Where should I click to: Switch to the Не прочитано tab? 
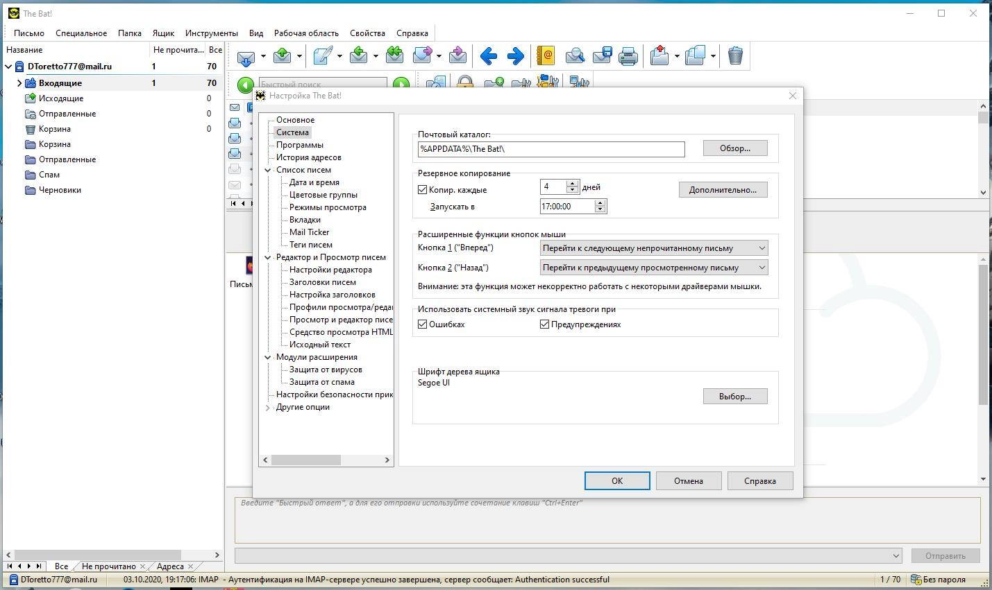tap(108, 566)
